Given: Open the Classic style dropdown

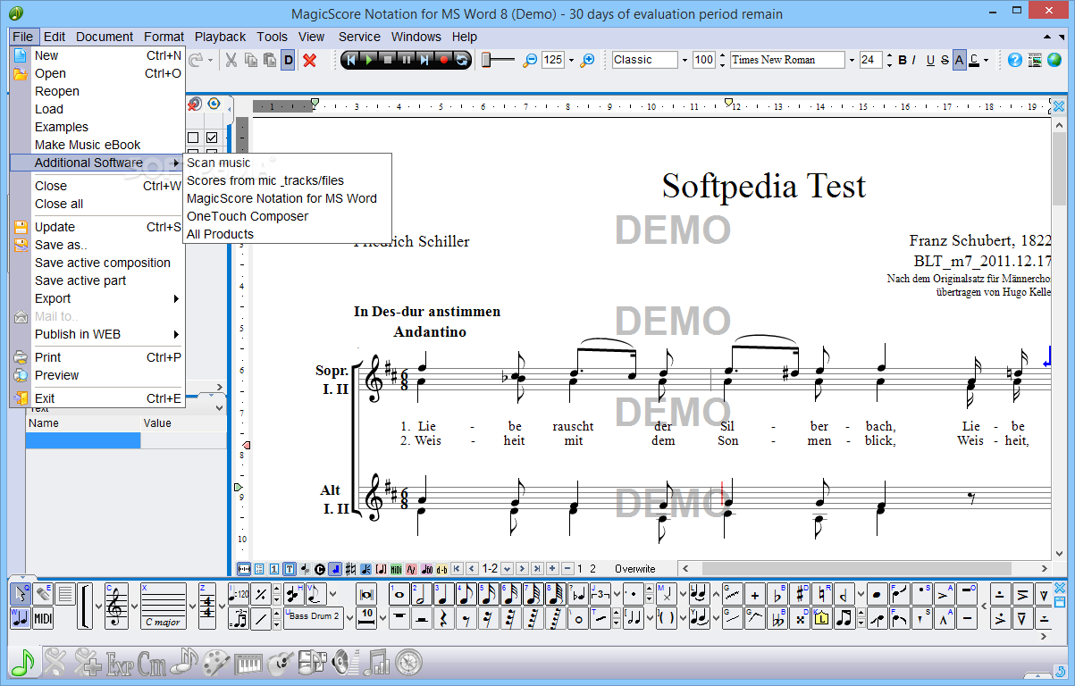Looking at the screenshot, I should tap(684, 60).
